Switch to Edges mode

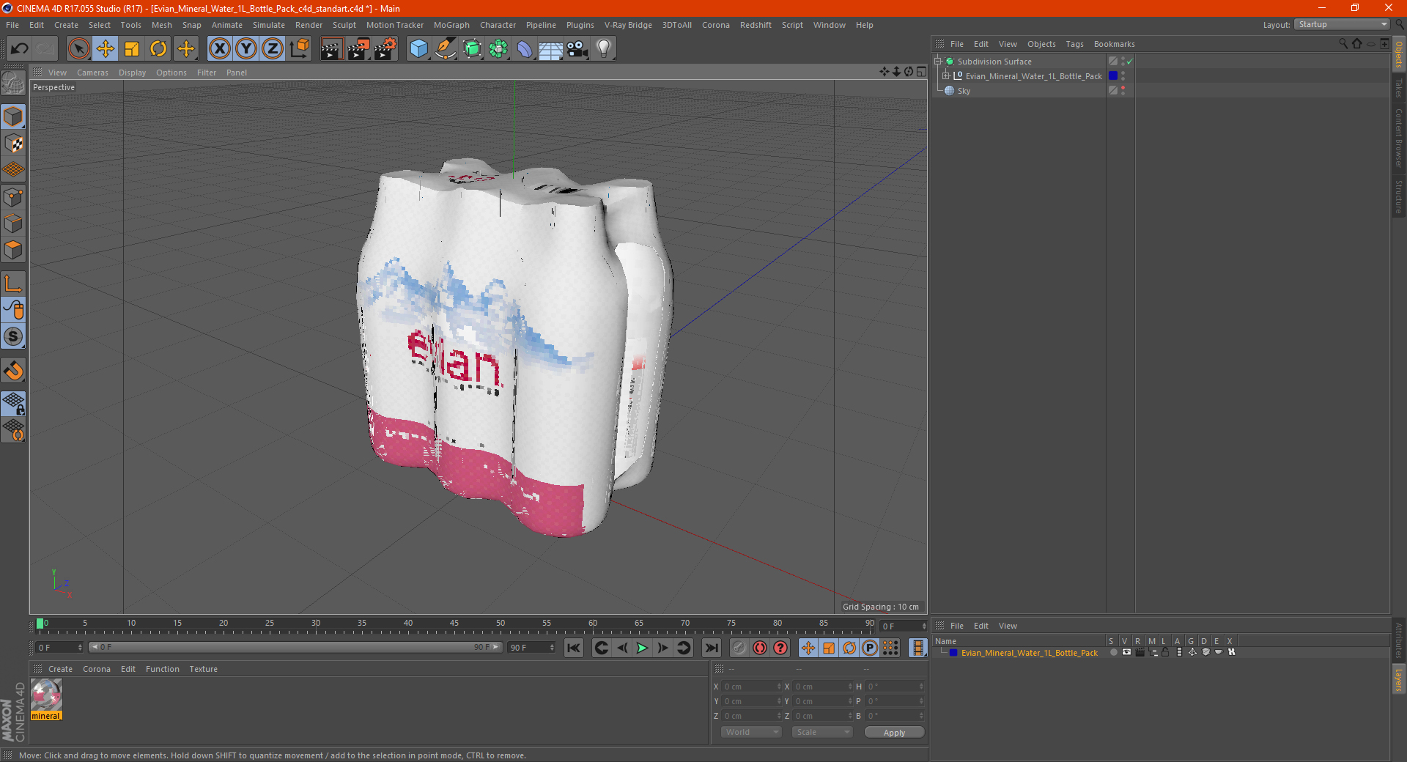coord(13,223)
